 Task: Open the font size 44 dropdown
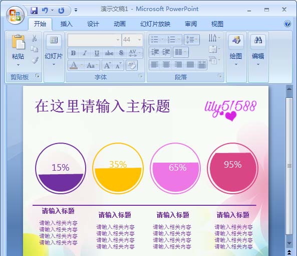coord(140,40)
